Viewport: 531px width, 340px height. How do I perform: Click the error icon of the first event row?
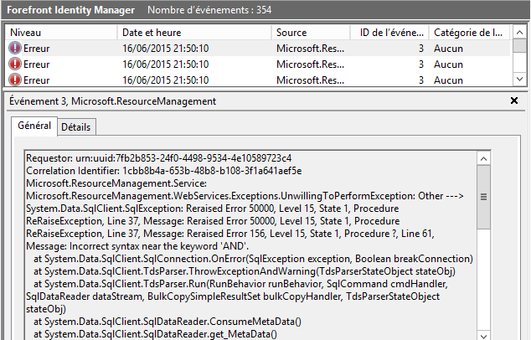(14, 48)
